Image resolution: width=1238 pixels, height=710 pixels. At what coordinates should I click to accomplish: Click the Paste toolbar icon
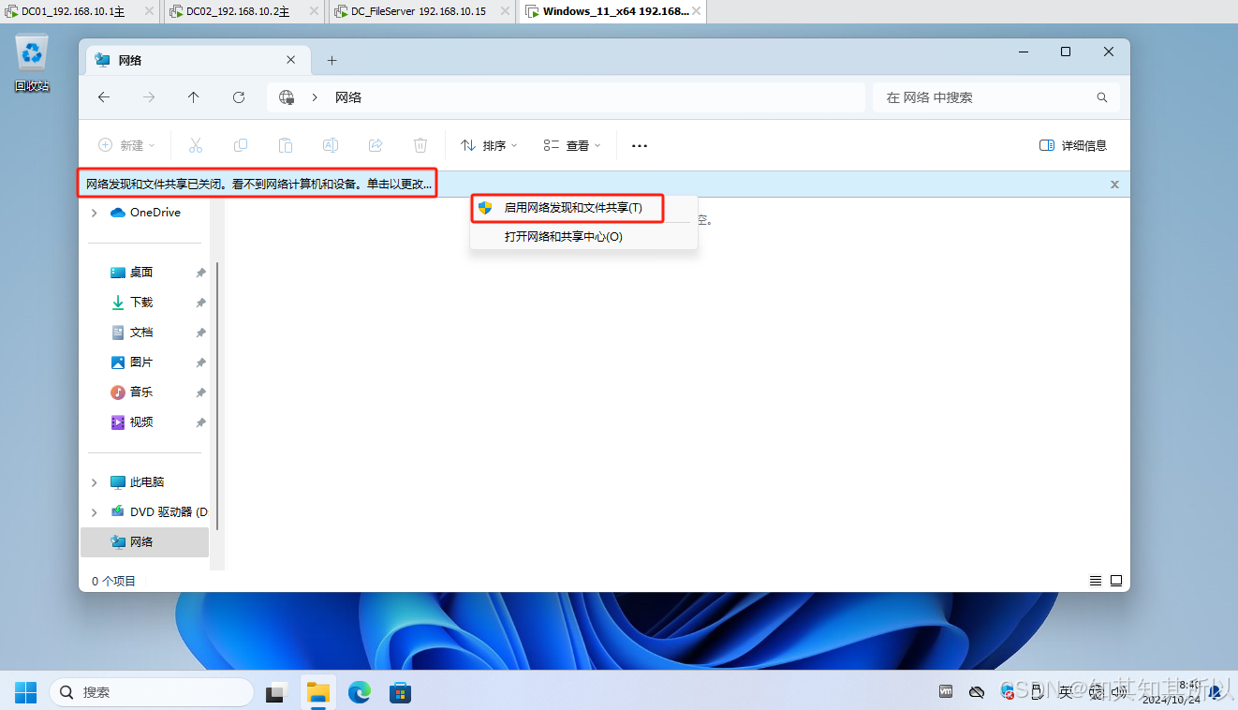tap(286, 145)
